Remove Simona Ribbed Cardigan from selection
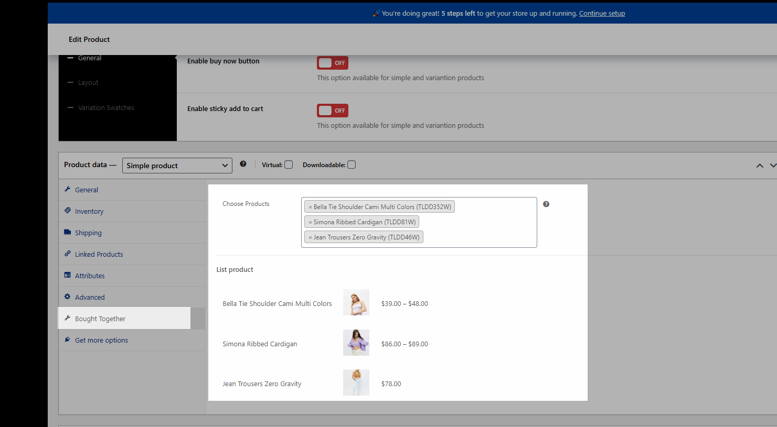This screenshot has height=427, width=777. tap(310, 222)
